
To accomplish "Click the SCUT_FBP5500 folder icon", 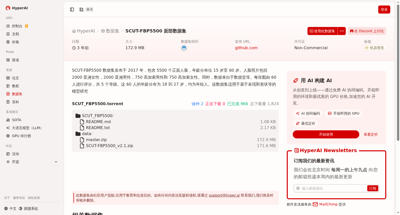I will [x=78, y=116].
